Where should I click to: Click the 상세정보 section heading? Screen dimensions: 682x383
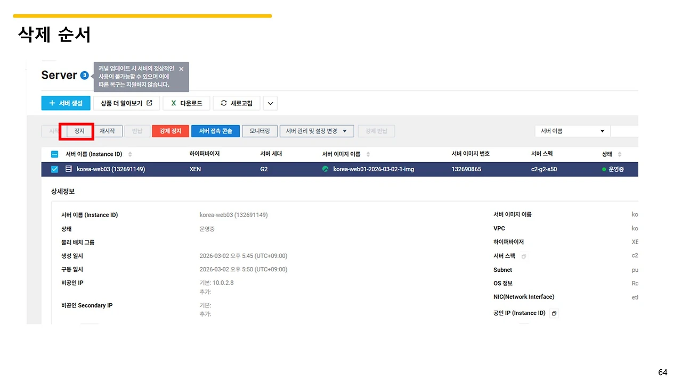coord(63,191)
